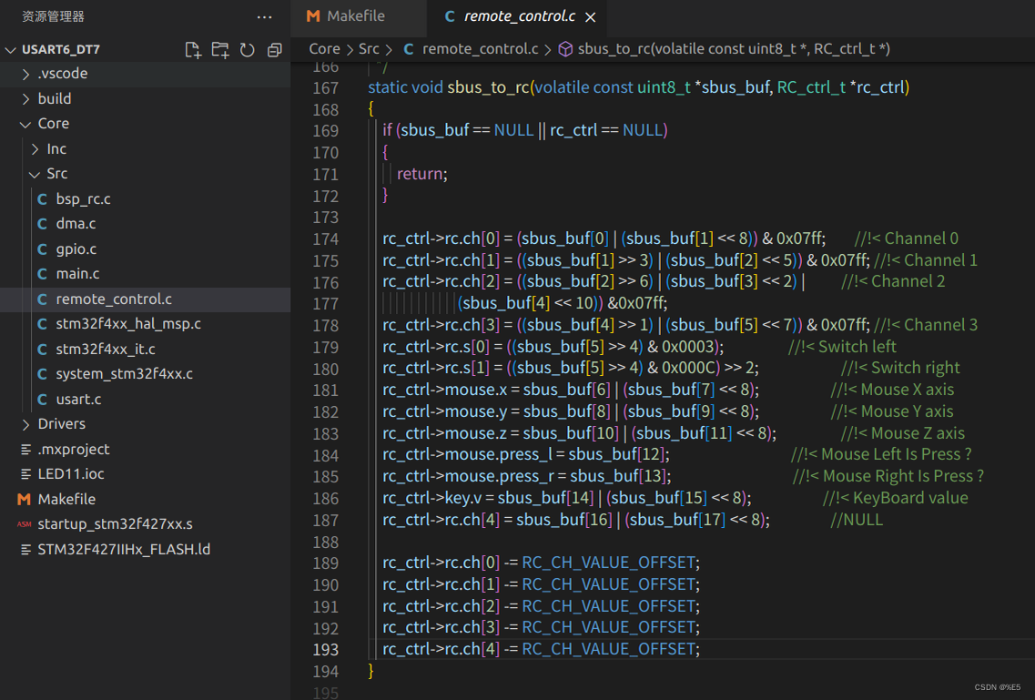The height and width of the screenshot is (700, 1035).
Task: Place cursor on the 'return;' statement
Action: click(x=421, y=174)
